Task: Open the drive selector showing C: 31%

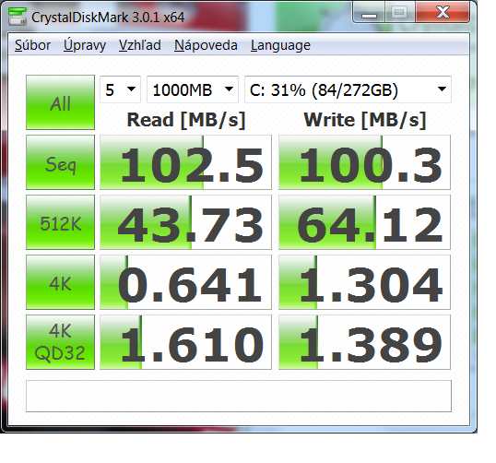Action: (x=348, y=89)
